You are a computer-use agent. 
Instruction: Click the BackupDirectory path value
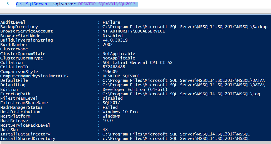pos(185,27)
